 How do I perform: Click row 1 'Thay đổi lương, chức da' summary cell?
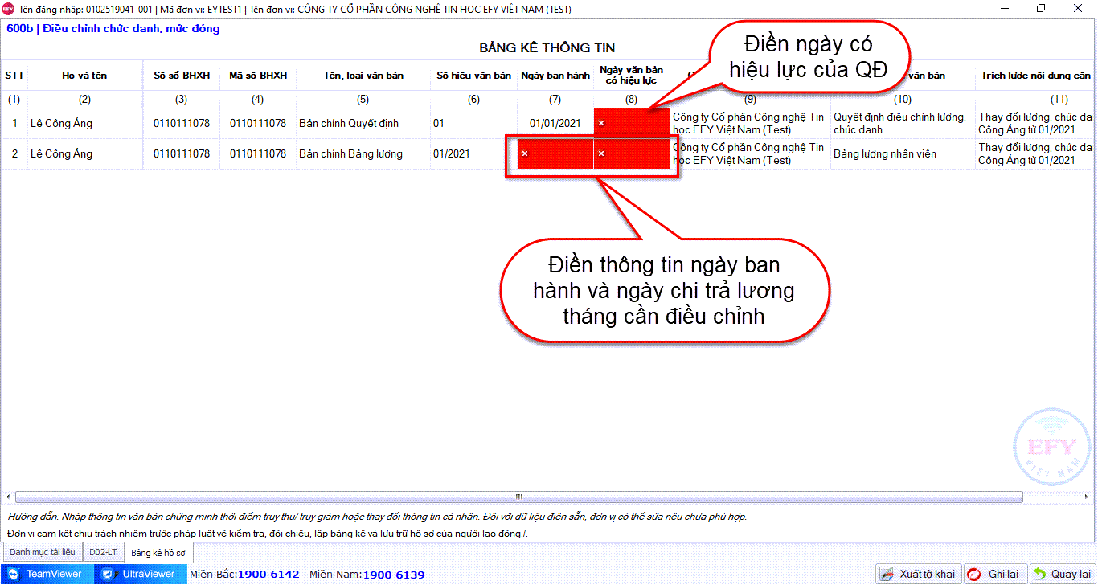(1036, 123)
